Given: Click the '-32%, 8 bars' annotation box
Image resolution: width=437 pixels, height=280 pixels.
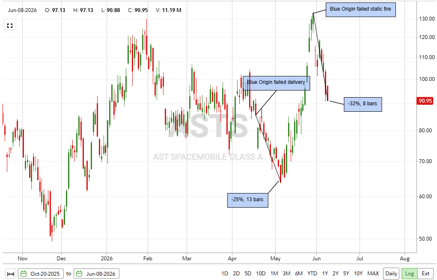Looking at the screenshot, I should pyautogui.click(x=363, y=104).
